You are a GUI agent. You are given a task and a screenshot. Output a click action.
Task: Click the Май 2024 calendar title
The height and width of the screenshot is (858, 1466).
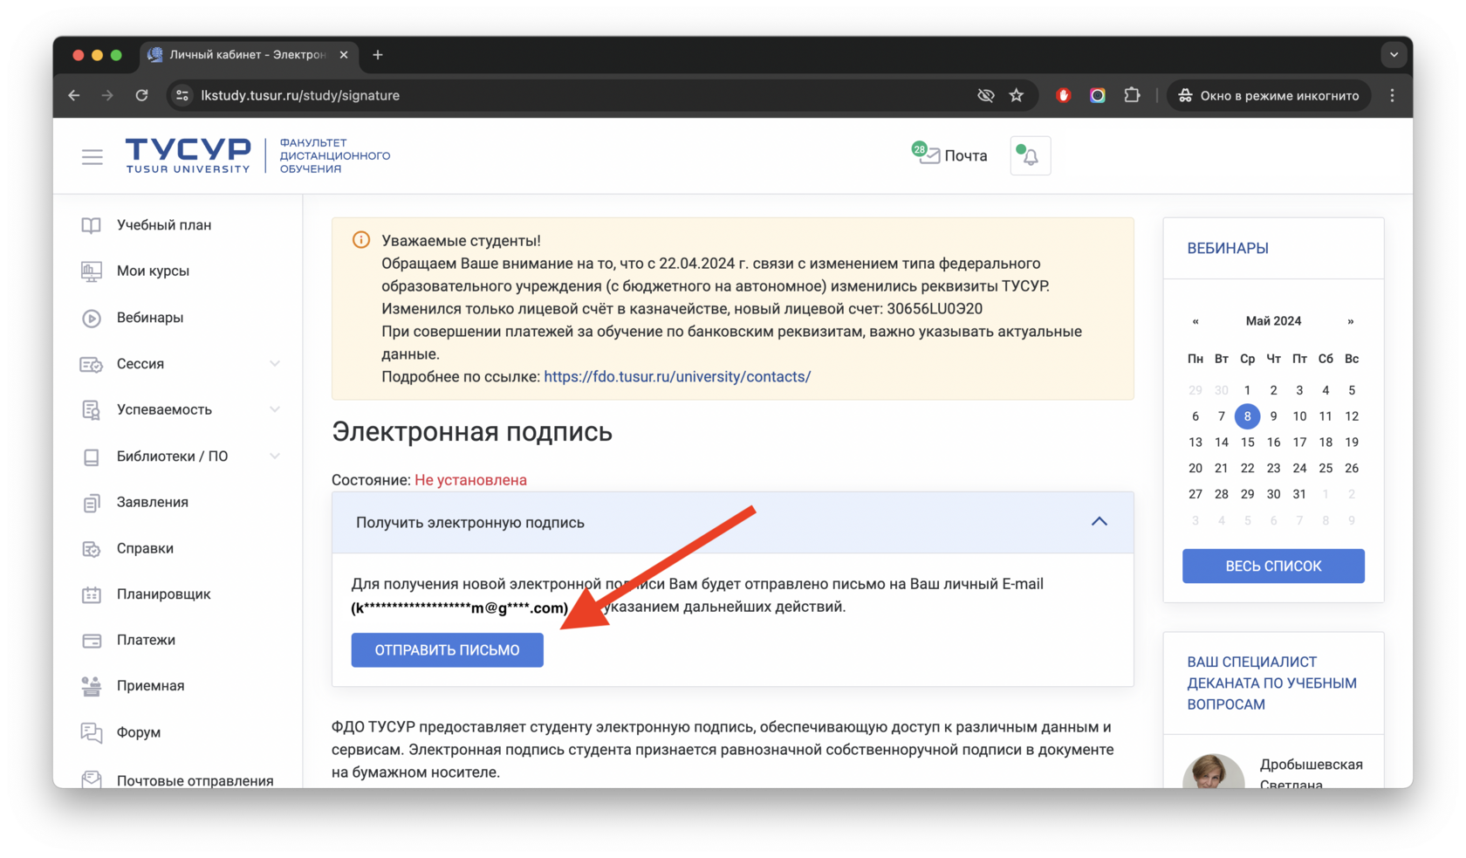tap(1273, 321)
